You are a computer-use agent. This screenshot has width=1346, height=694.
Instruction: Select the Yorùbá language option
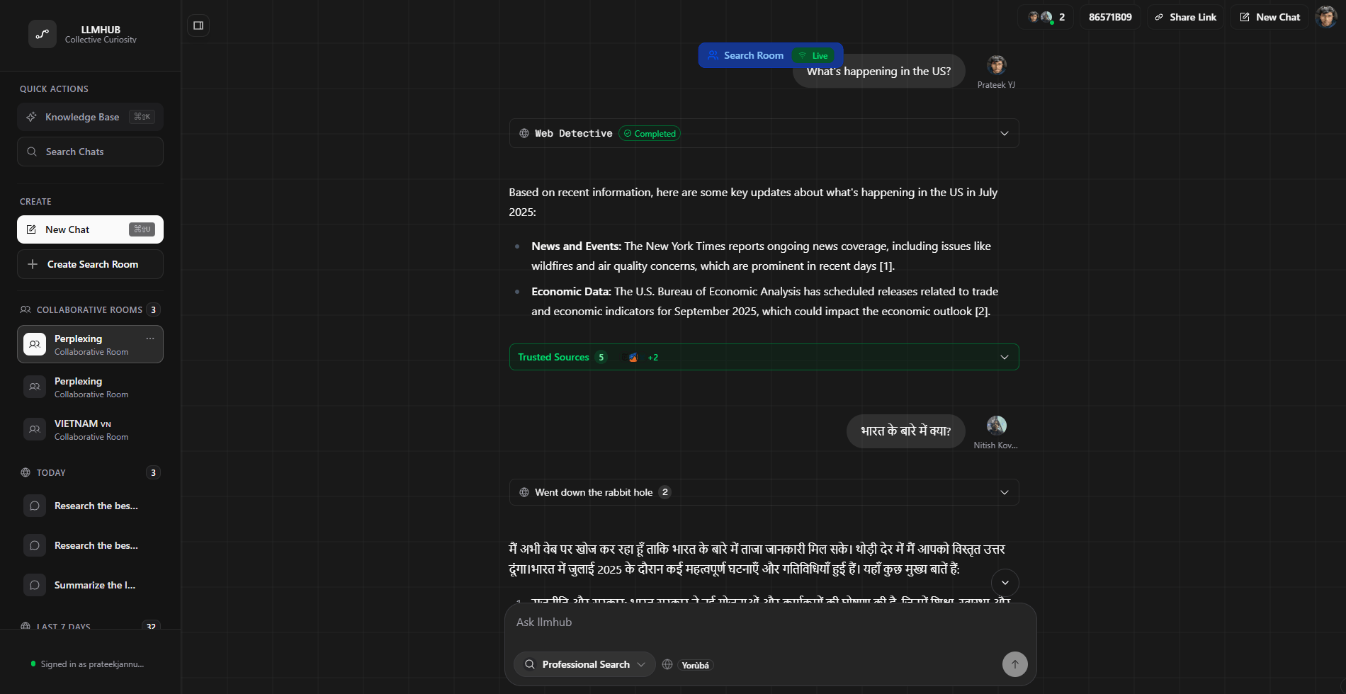tap(695, 665)
